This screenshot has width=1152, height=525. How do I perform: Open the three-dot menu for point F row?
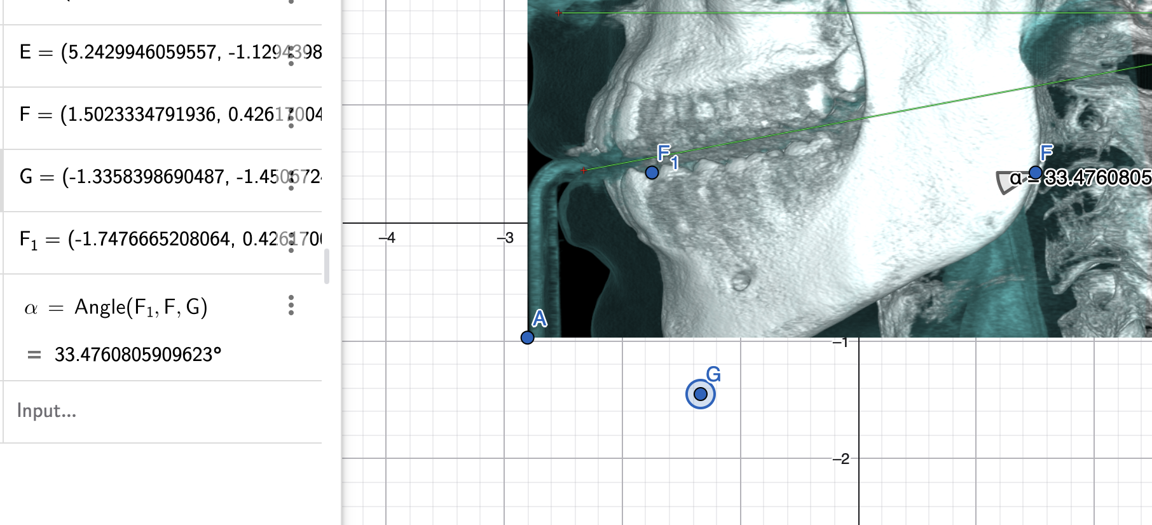click(291, 118)
